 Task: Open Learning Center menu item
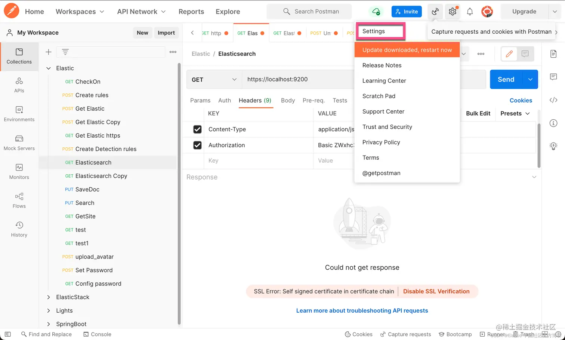click(407, 80)
